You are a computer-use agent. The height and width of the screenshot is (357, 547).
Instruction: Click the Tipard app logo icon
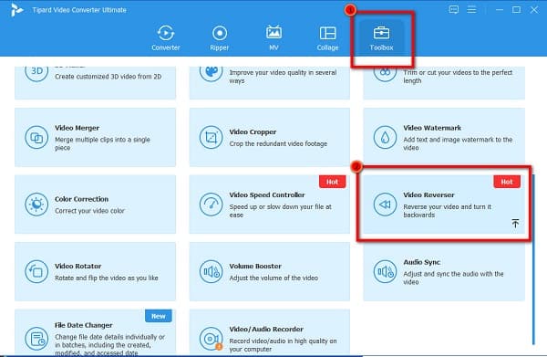(16, 10)
